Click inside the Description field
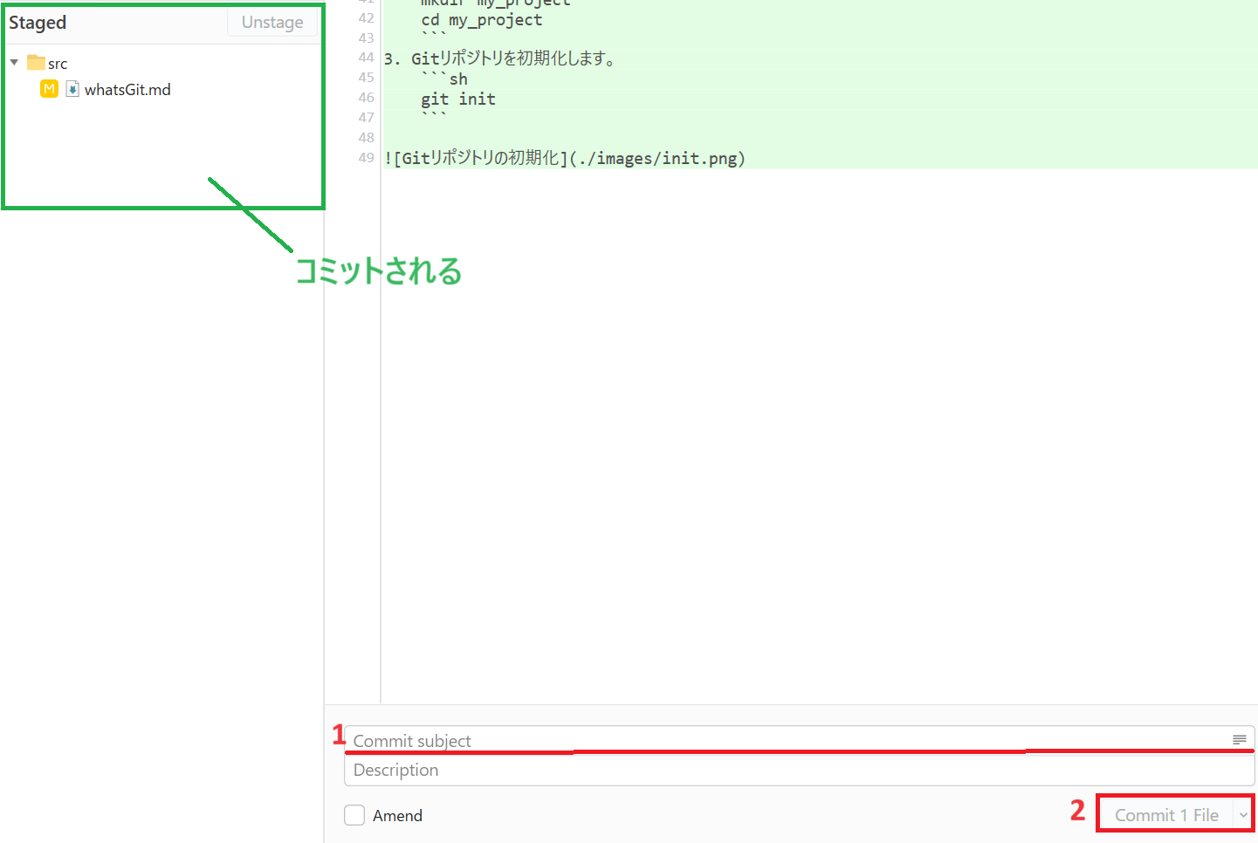 pos(611,770)
